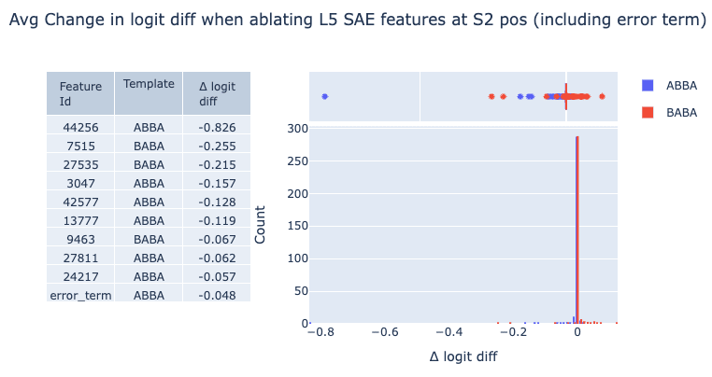Click the 27535 feature id cell
712x377 pixels.
point(80,164)
